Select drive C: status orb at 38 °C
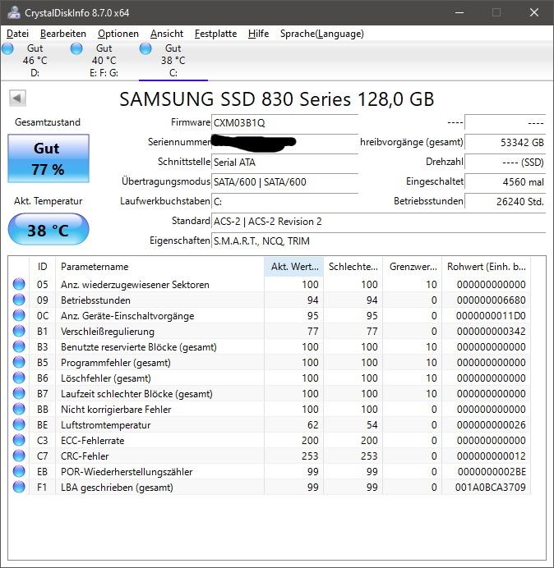This screenshot has width=554, height=568. pos(145,48)
